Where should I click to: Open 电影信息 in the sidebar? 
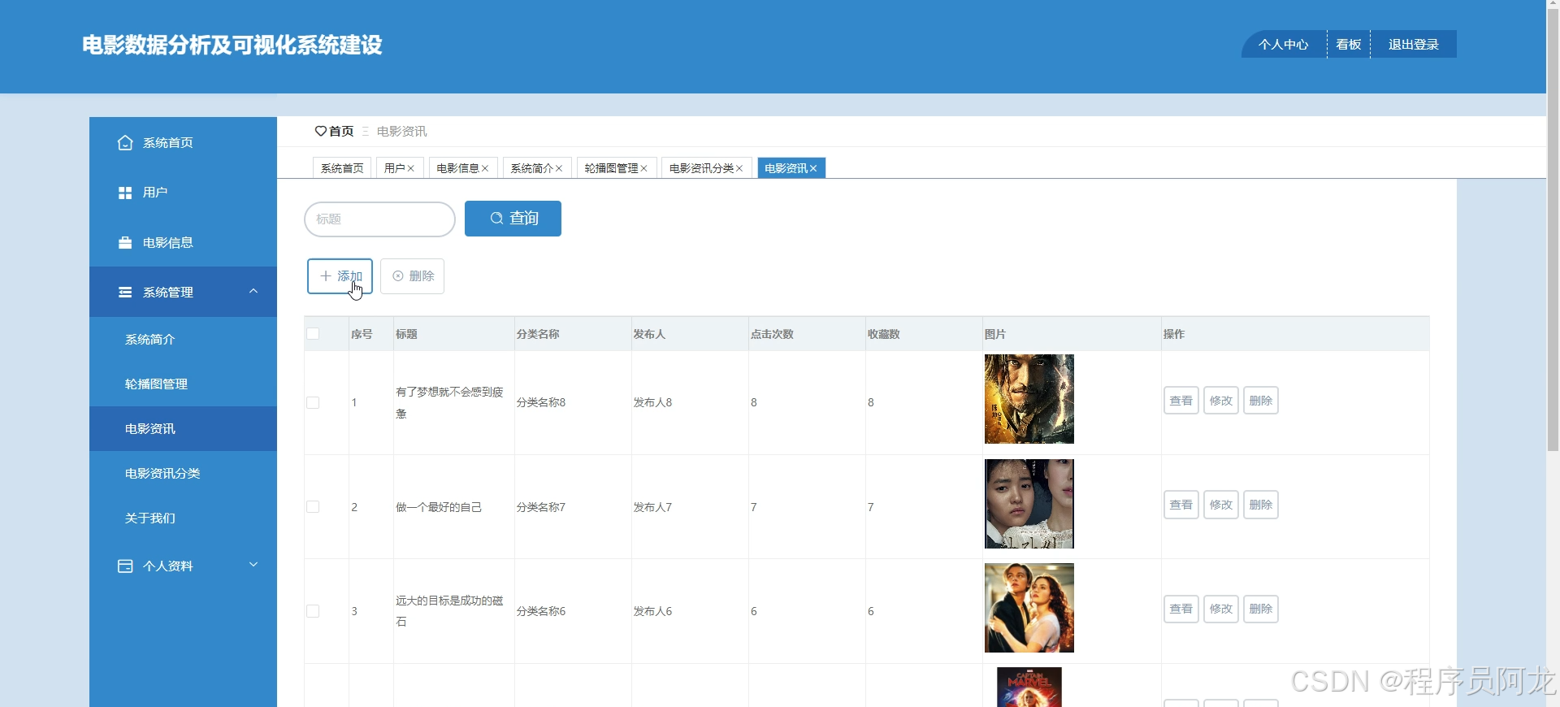(183, 243)
